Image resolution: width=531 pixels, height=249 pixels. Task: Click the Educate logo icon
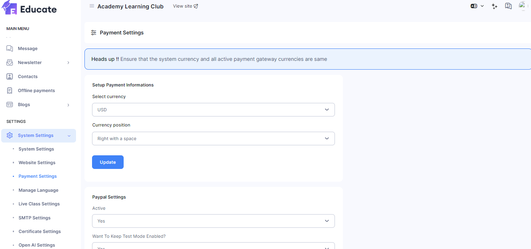9,8
